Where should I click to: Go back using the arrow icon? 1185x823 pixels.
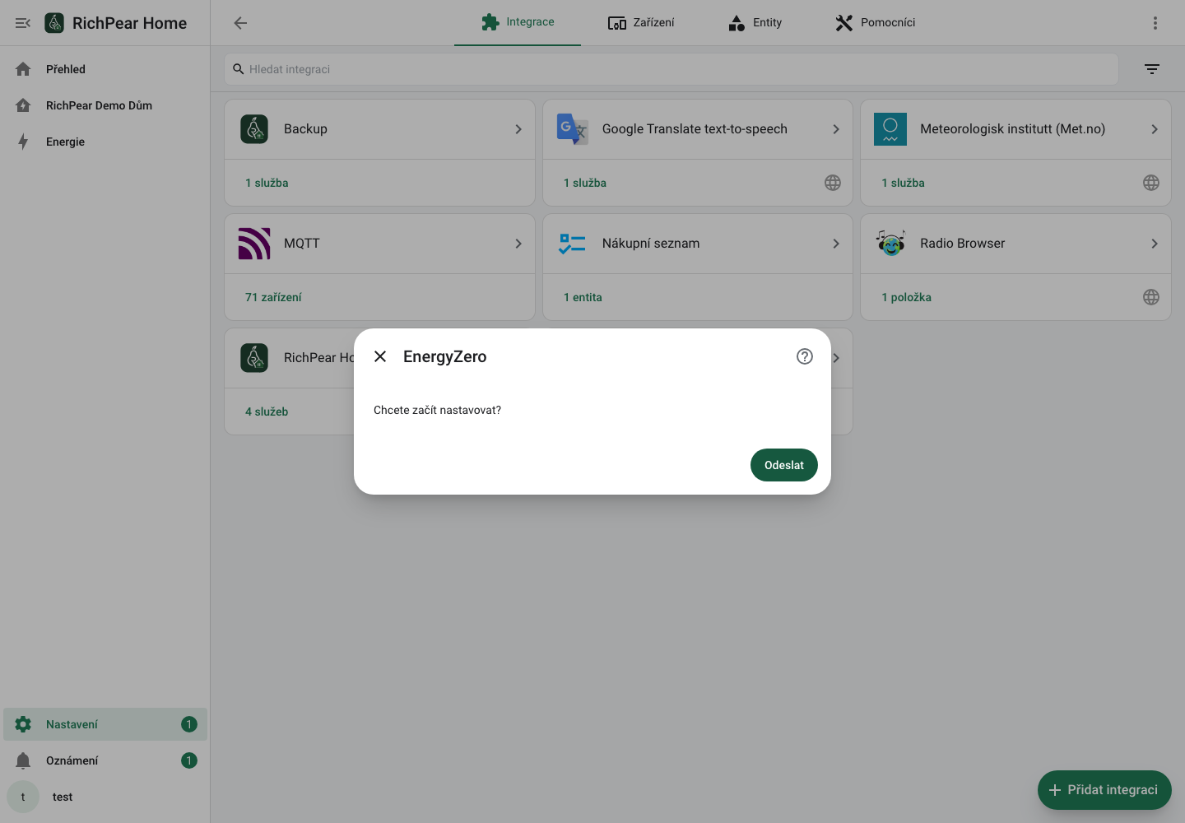[240, 23]
